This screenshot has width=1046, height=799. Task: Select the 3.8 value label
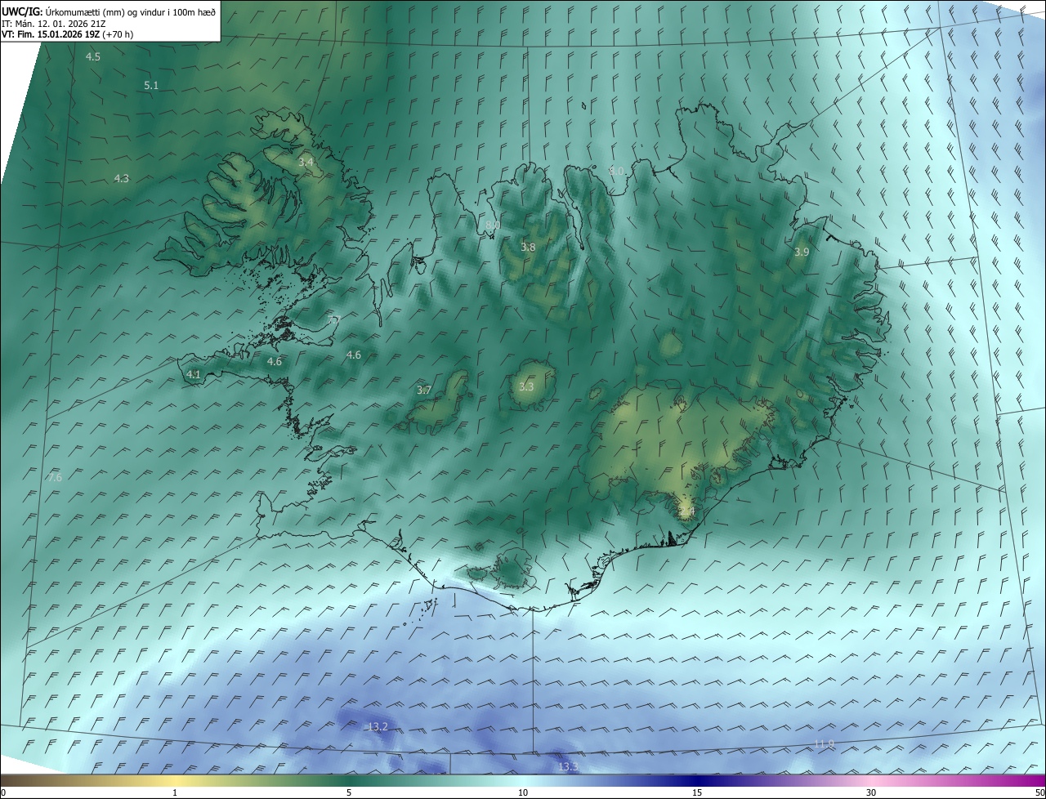(x=529, y=247)
